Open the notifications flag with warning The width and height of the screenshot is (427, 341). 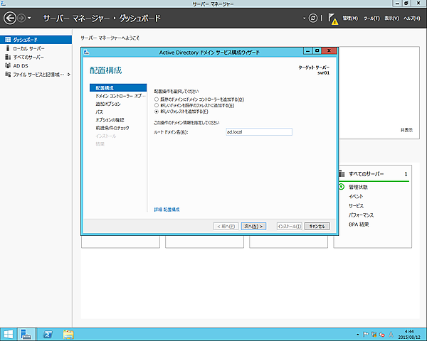point(333,18)
